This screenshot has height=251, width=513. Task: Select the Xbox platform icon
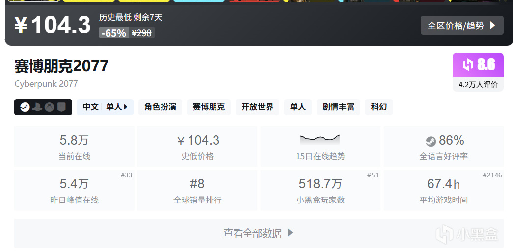point(50,107)
